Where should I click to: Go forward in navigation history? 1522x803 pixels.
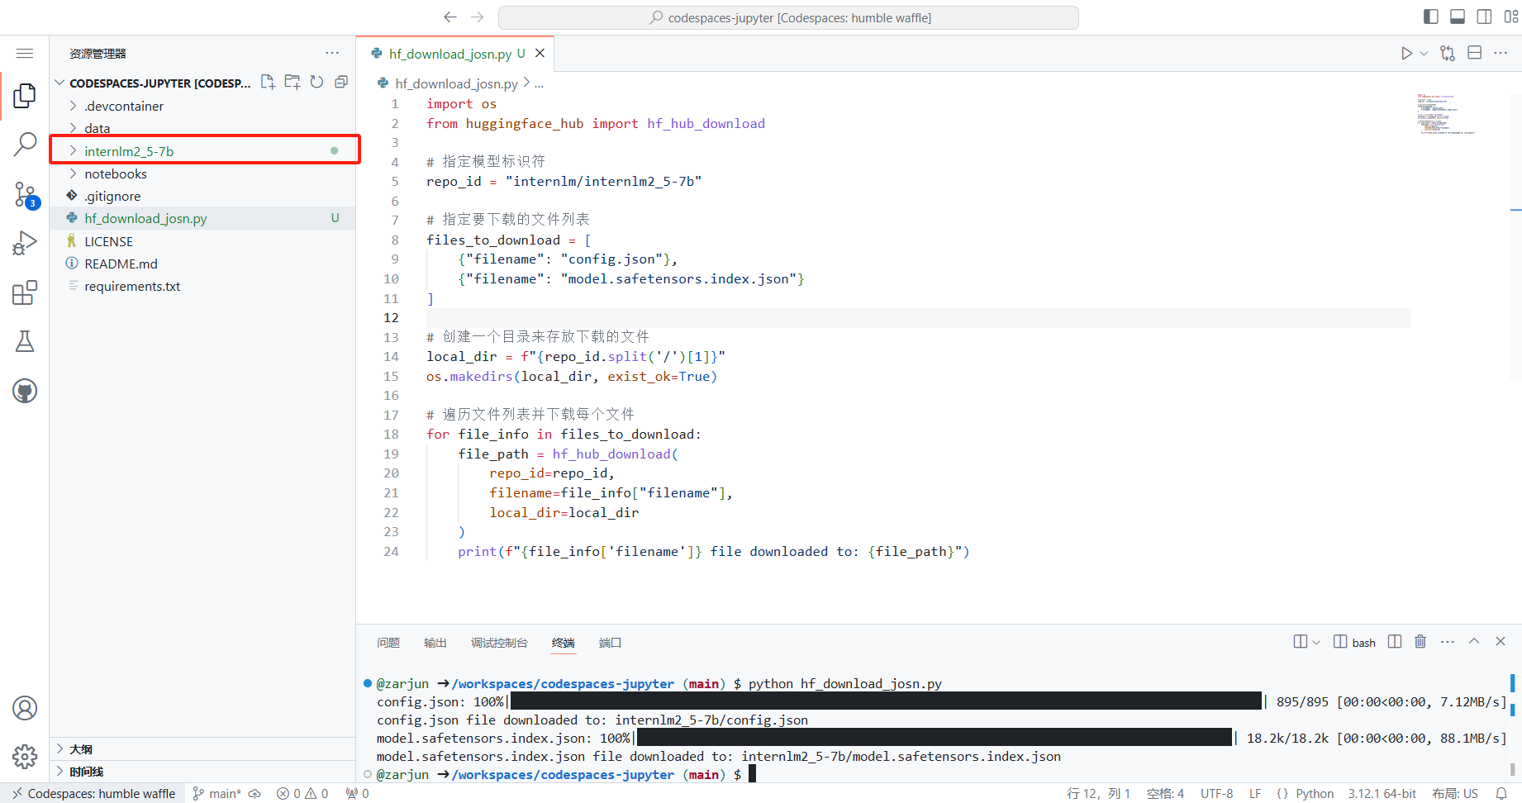[477, 17]
